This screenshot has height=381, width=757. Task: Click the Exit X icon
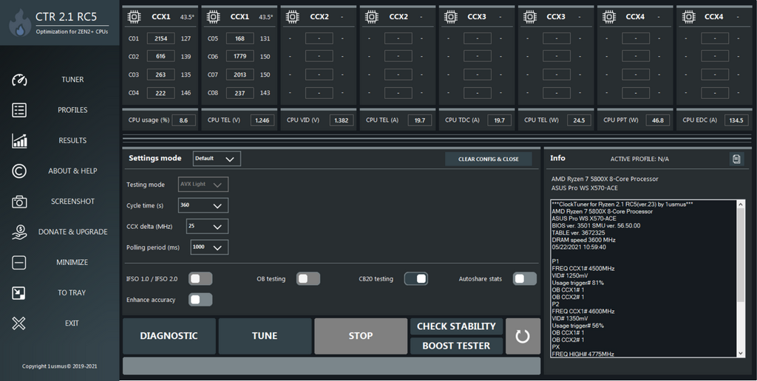coord(18,323)
